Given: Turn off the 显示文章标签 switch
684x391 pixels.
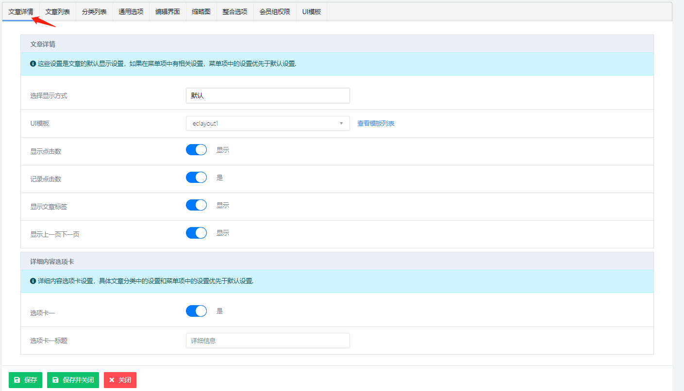Looking at the screenshot, I should pyautogui.click(x=196, y=205).
